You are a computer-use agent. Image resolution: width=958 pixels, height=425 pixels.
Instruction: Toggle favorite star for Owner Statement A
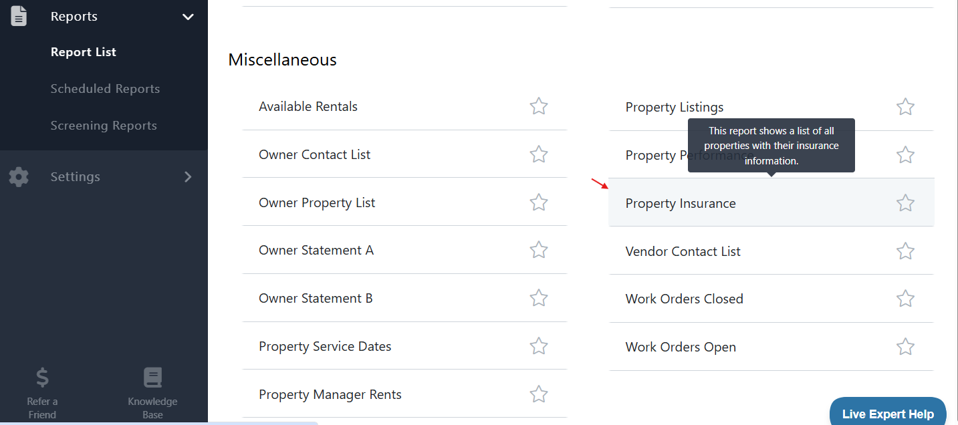539,250
